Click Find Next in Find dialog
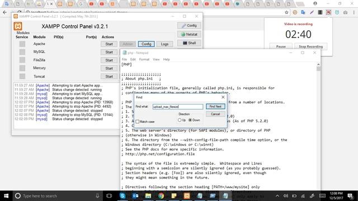Viewport: 358px width, 201px height. [215, 107]
